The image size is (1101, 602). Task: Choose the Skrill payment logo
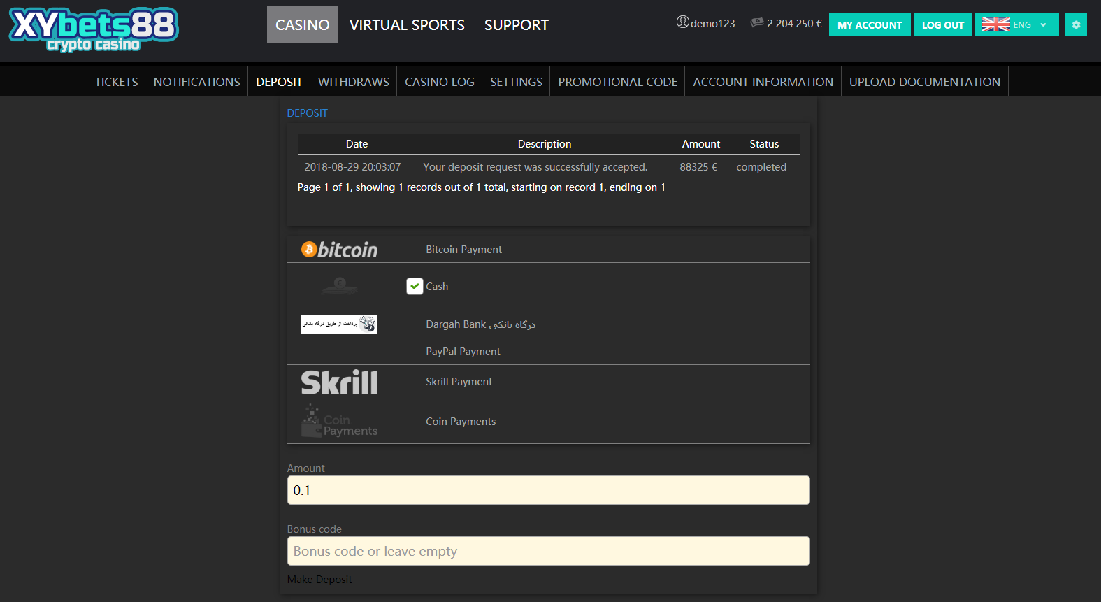(339, 382)
